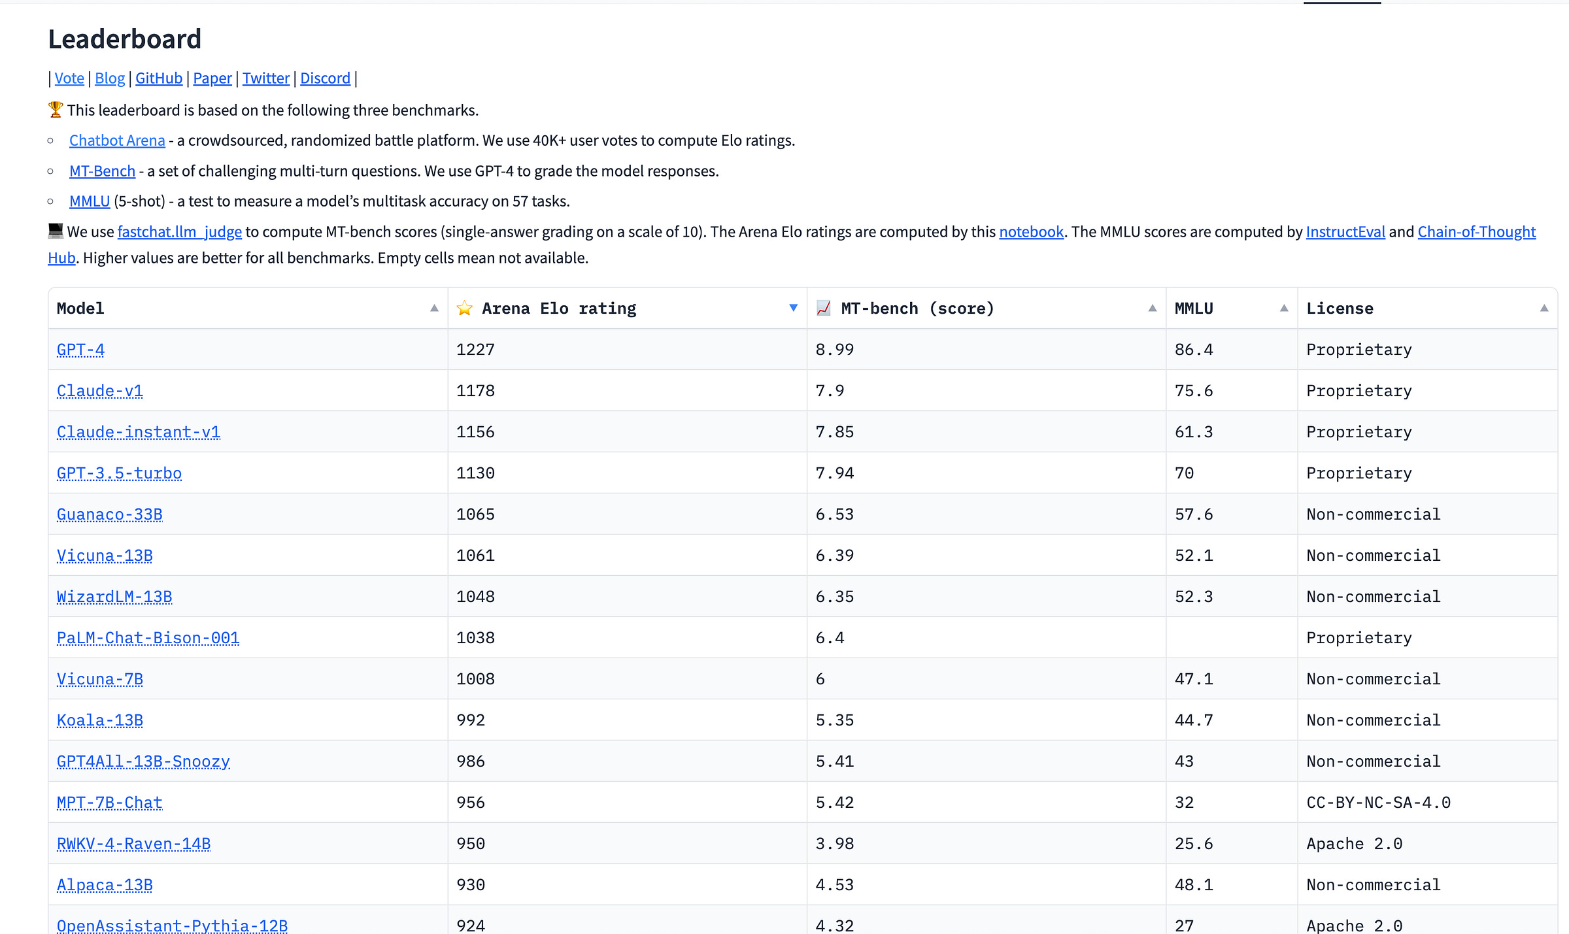1569x934 pixels.
Task: Open the Blog link
Action: coord(110,78)
